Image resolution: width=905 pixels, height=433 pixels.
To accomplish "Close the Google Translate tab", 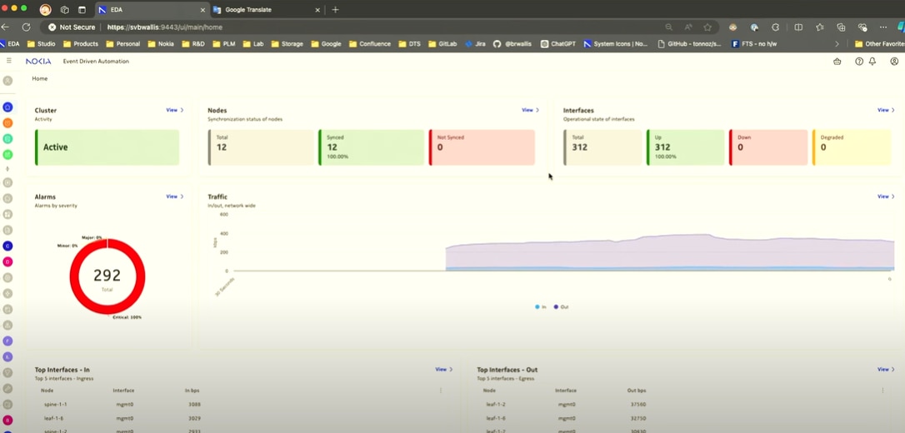I will pos(317,10).
